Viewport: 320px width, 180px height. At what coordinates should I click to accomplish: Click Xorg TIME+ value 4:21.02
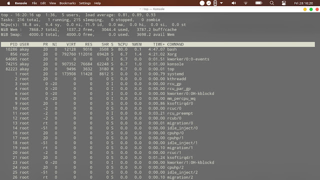pos(156,54)
